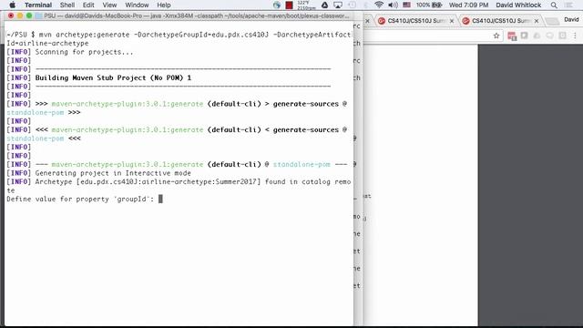Close the left CS410J/CS510J Chrome tab
Screen dimensions: 583x328
pyautogui.click(x=452, y=21)
